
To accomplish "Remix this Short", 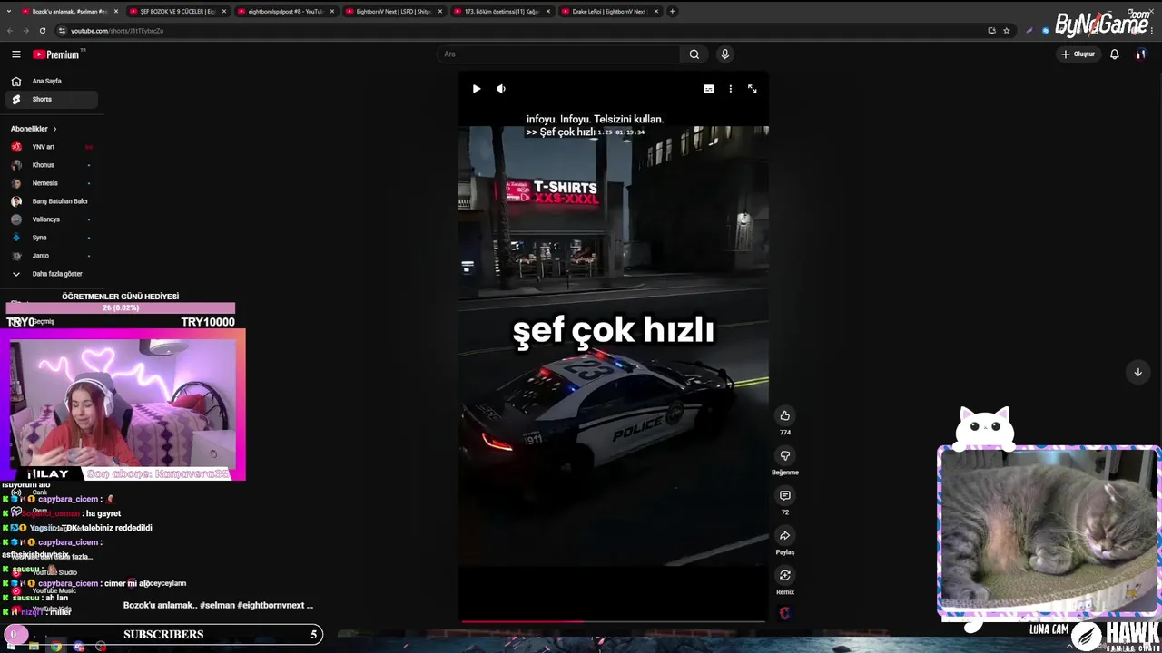I will [785, 575].
